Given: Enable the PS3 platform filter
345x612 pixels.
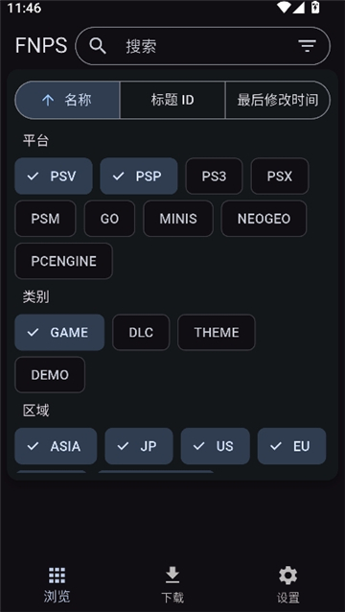Looking at the screenshot, I should click(214, 177).
